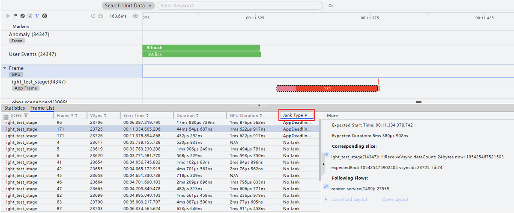
Task: Jump to render_service following flow arrow
Action: click(326, 187)
